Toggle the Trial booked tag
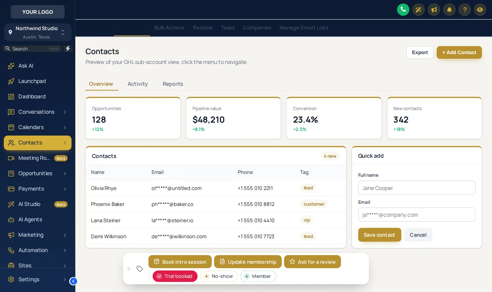The width and height of the screenshot is (492, 292). [x=175, y=276]
